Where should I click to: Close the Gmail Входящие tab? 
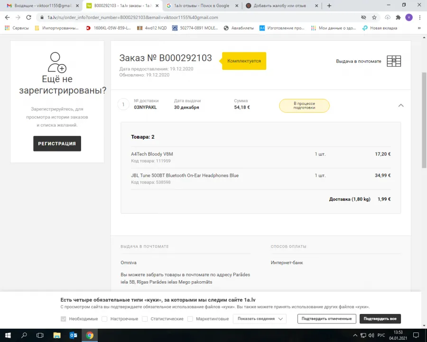(77, 5)
